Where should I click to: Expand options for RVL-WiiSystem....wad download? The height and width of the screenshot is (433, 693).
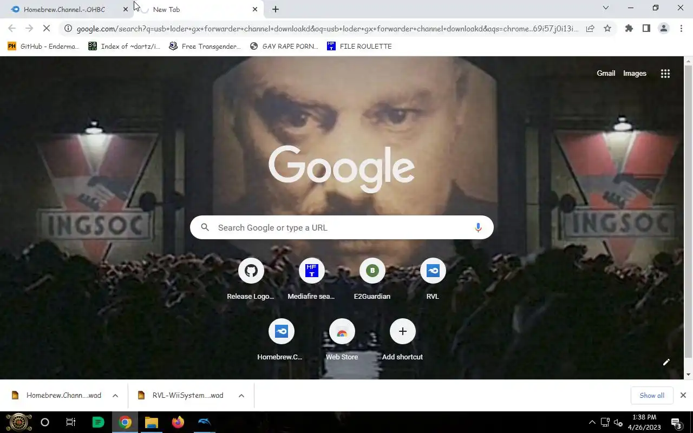(x=241, y=396)
